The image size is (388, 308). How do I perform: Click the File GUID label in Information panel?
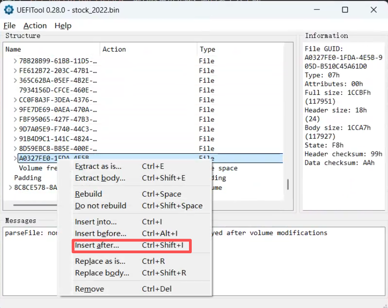pyautogui.click(x=324, y=49)
